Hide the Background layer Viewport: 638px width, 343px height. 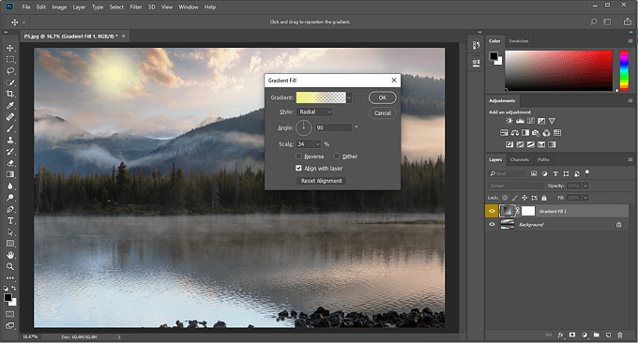(492, 224)
